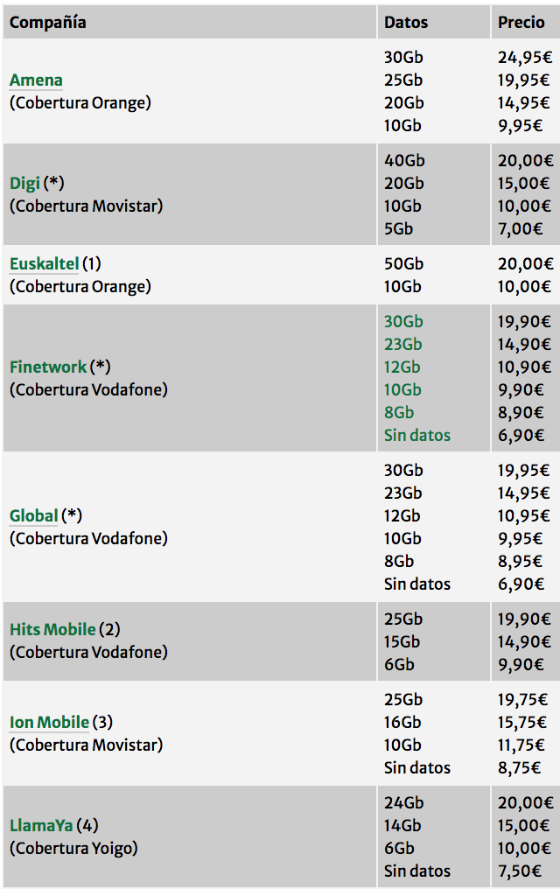Open the LlamaYa company link
The height and width of the screenshot is (889, 560).
[x=41, y=825]
